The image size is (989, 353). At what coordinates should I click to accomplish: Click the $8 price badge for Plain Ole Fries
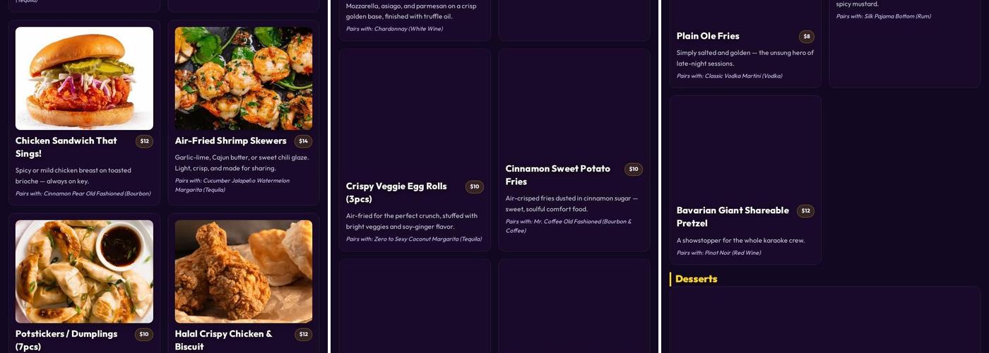(x=807, y=37)
